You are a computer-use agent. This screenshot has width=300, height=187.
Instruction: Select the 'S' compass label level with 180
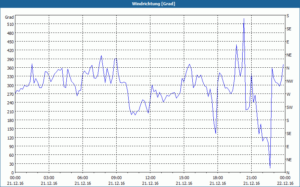pos(288,120)
